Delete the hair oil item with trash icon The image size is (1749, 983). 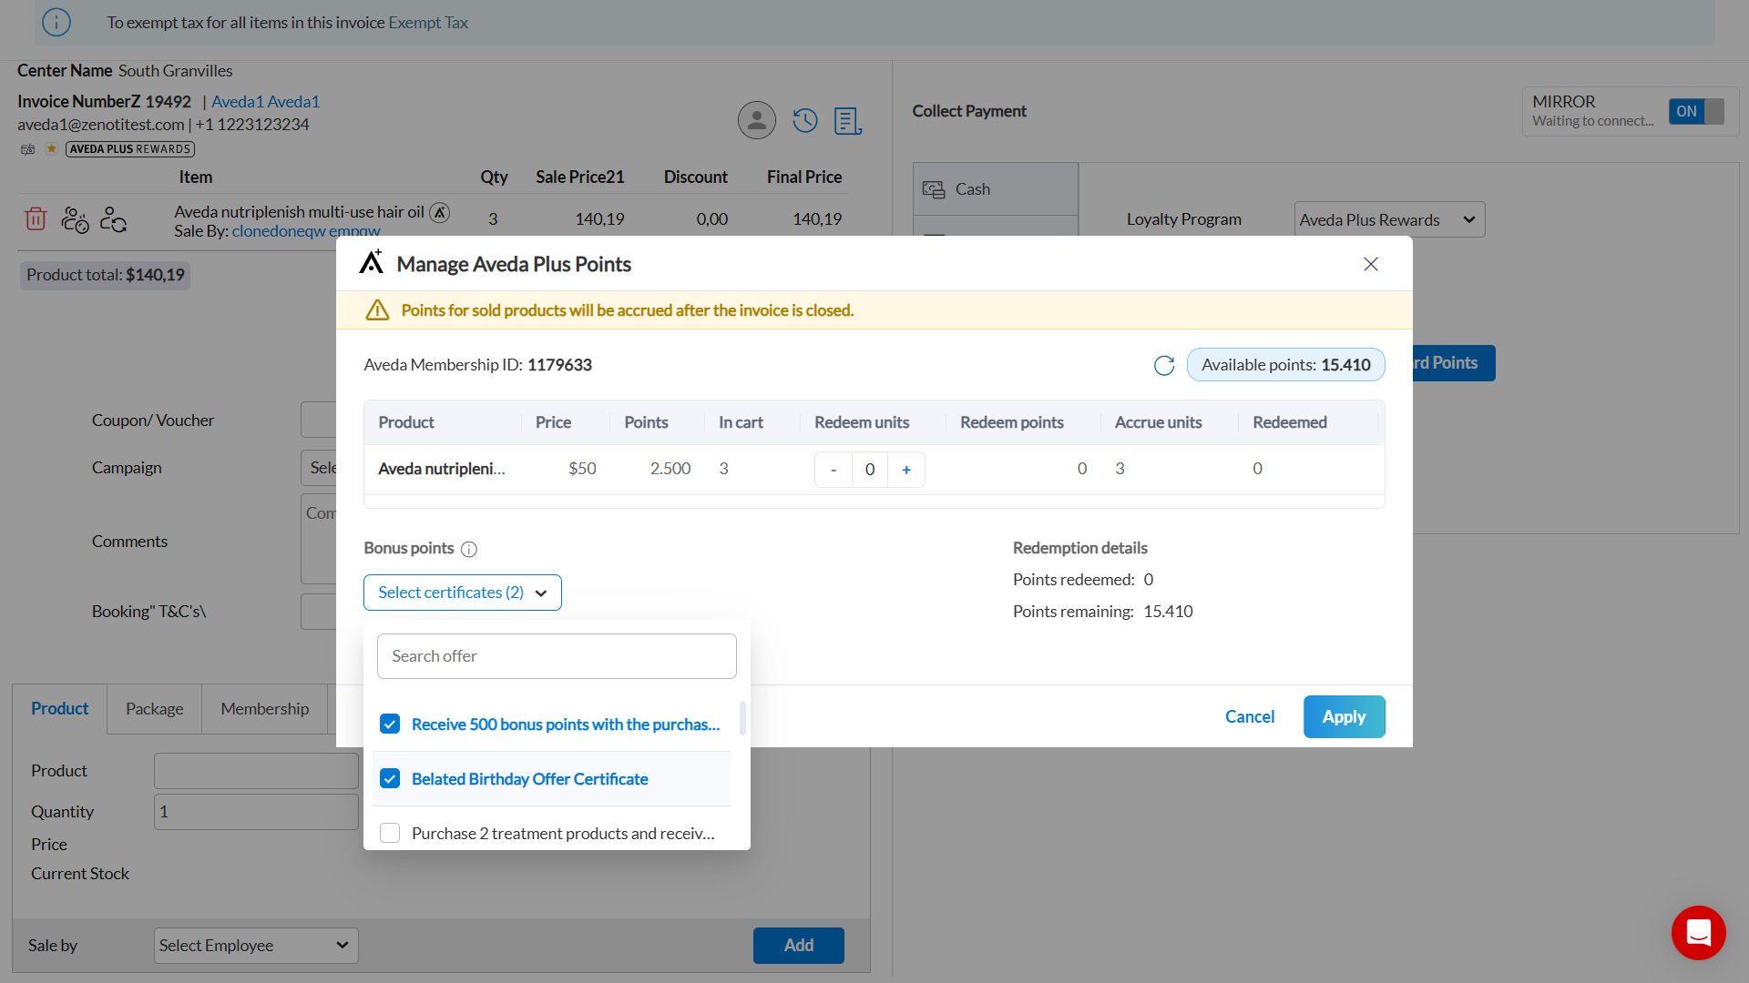(36, 219)
